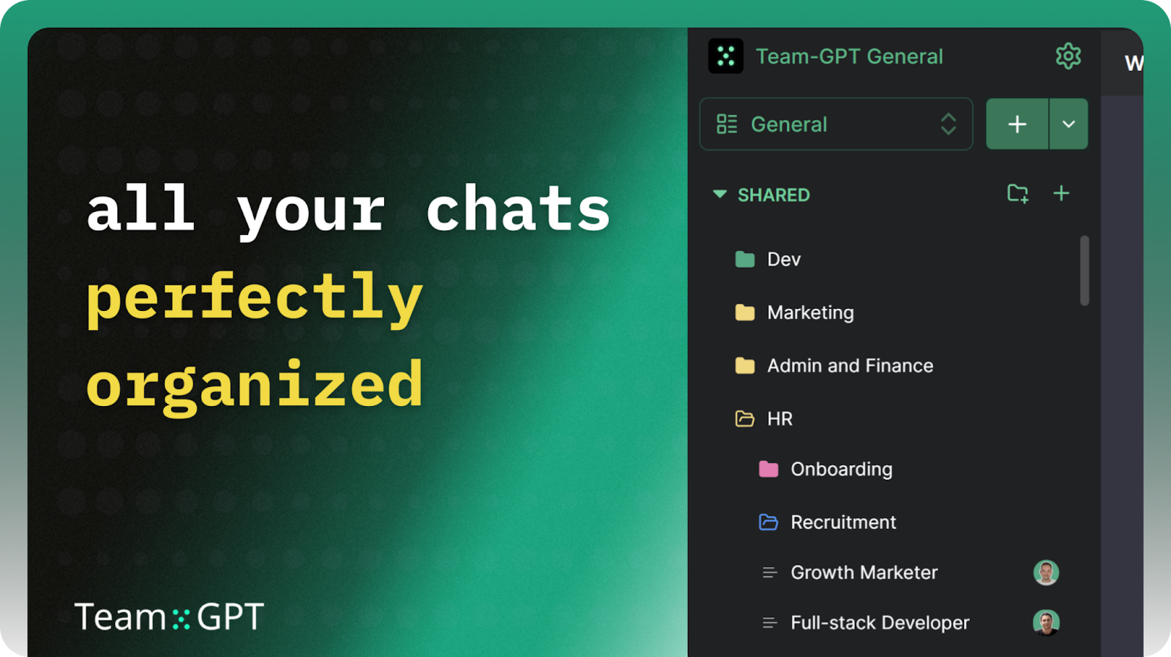Click the avatar beside Full-stack Developer
1171x657 pixels.
[1046, 623]
